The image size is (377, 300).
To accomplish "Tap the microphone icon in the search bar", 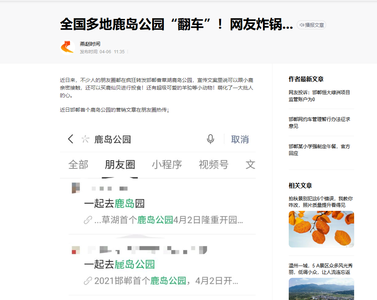I will (x=210, y=139).
